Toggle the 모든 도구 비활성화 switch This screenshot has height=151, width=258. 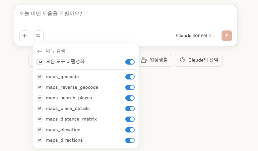[x=130, y=62]
